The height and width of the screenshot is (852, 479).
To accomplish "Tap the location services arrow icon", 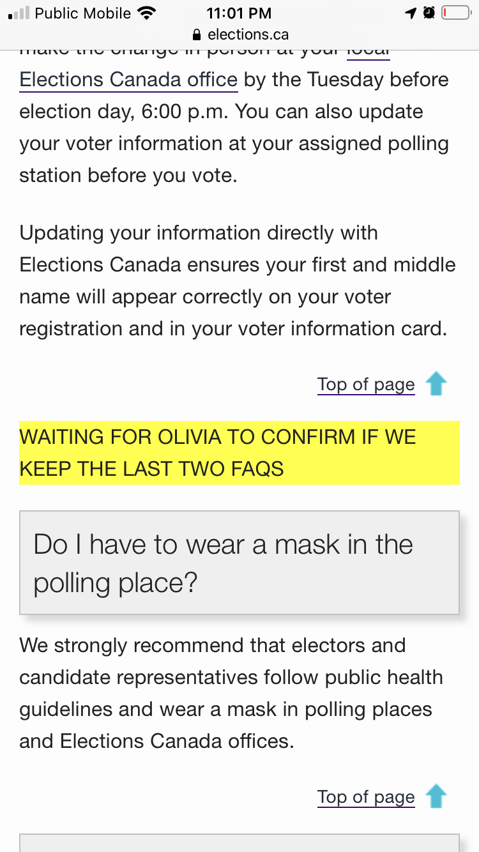I will click(x=411, y=13).
